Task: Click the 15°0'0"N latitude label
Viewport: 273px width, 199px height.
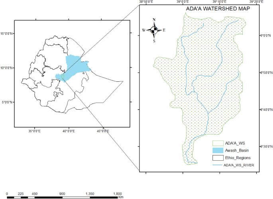Action: pos(6,33)
